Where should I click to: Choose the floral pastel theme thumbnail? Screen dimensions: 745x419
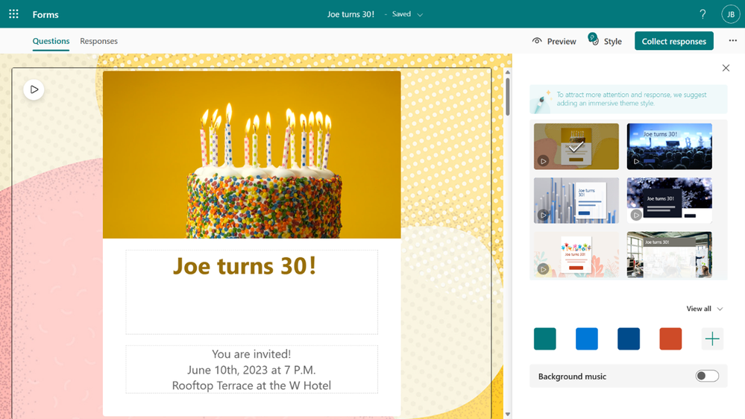point(576,255)
